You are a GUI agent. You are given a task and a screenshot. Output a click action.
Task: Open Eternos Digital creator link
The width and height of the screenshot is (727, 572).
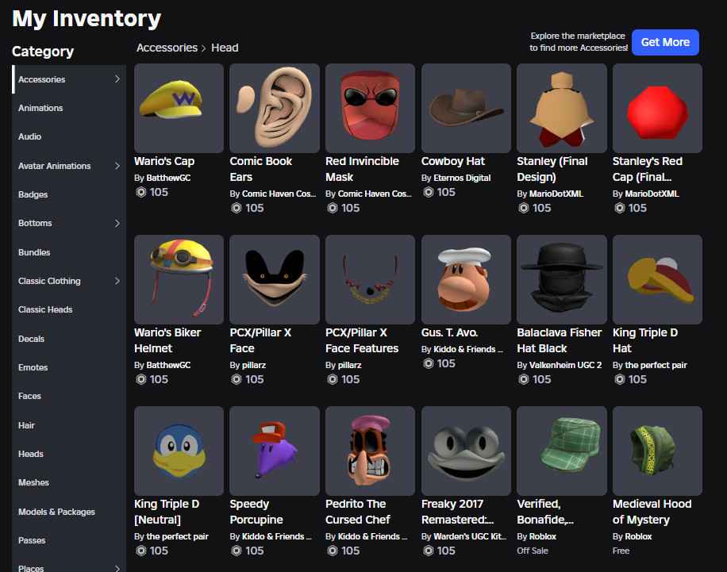(462, 178)
